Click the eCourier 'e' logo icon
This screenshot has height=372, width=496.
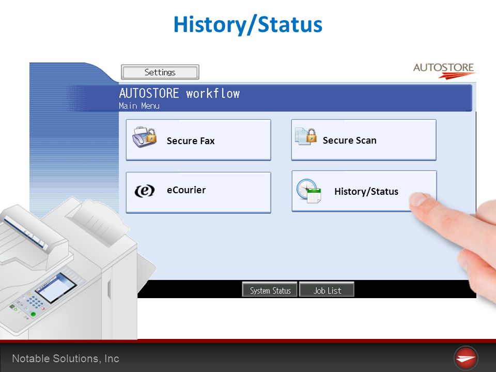pyautogui.click(x=145, y=191)
